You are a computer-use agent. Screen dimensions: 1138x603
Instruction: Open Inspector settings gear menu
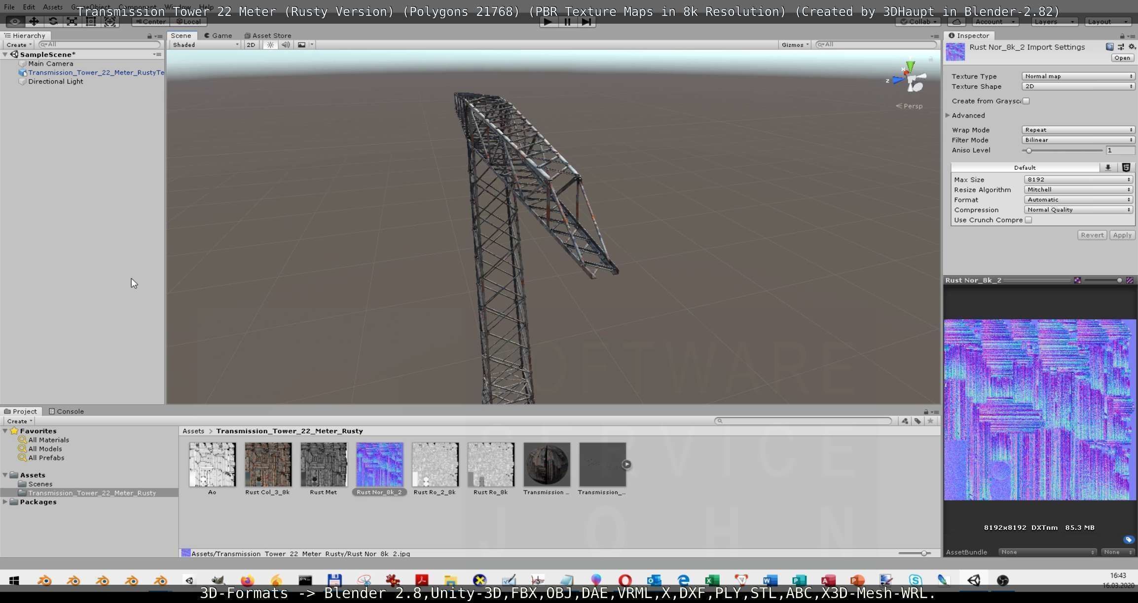pos(1132,47)
